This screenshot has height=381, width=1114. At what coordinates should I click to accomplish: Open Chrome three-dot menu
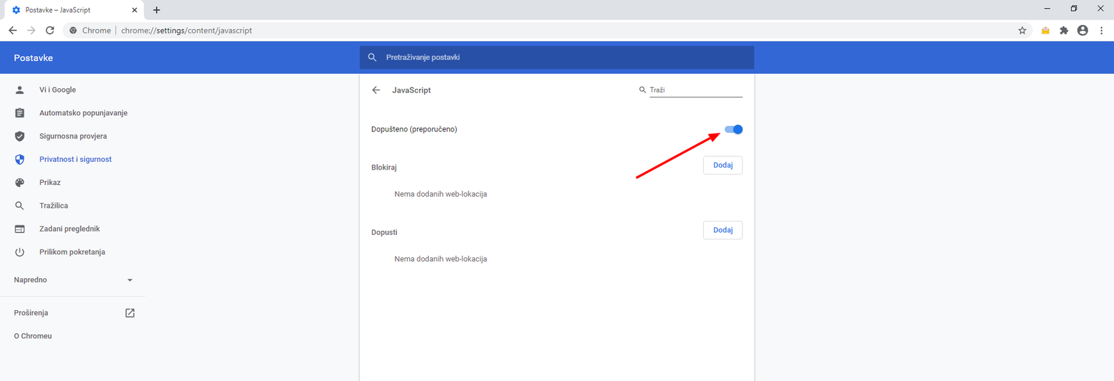(1101, 31)
